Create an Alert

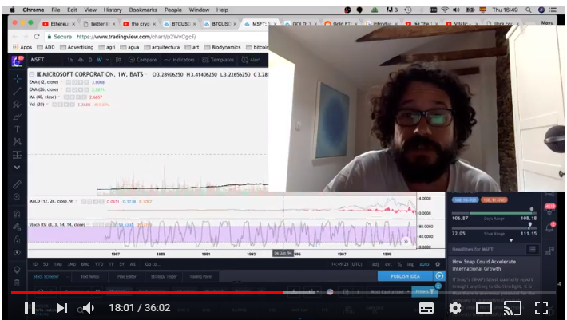click(x=252, y=60)
